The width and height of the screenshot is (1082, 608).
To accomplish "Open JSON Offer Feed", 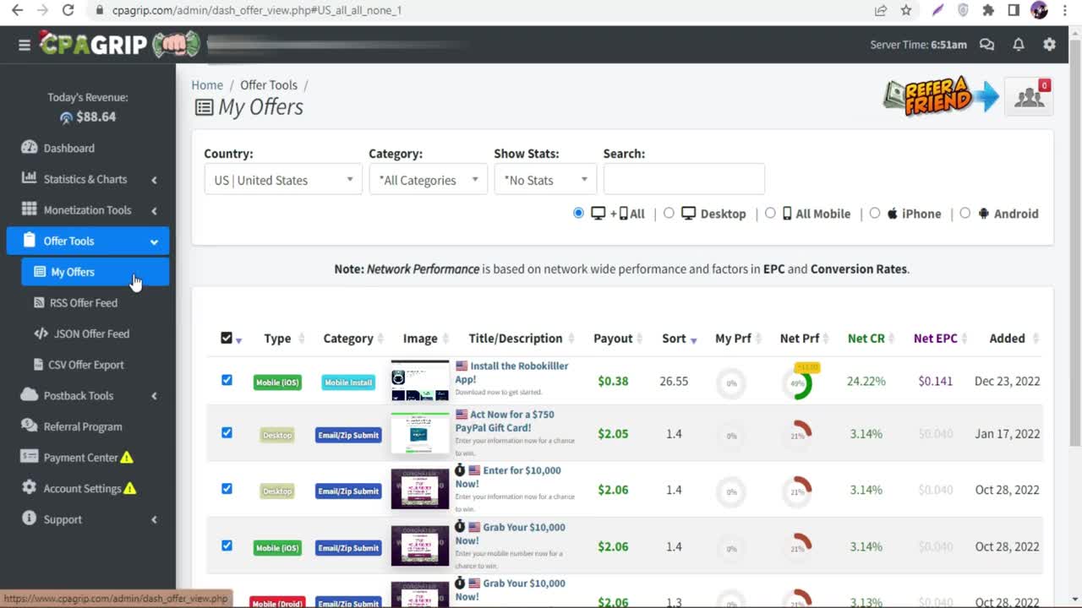I will [x=92, y=334].
